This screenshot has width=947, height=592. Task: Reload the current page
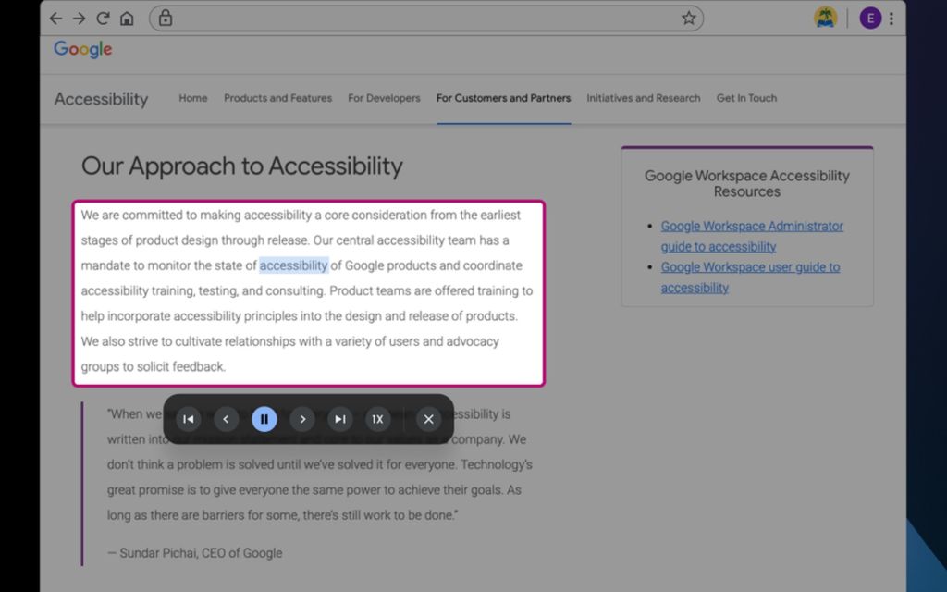pyautogui.click(x=103, y=18)
